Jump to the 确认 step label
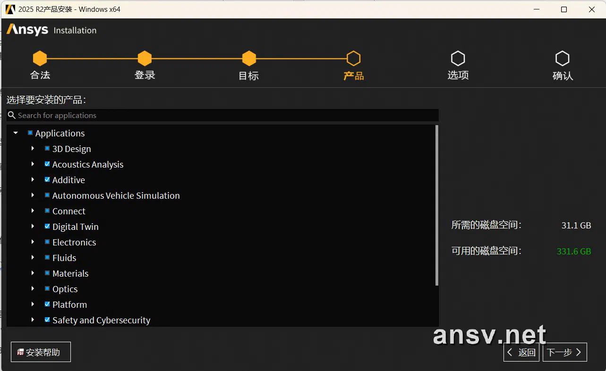606x371 pixels. click(563, 76)
